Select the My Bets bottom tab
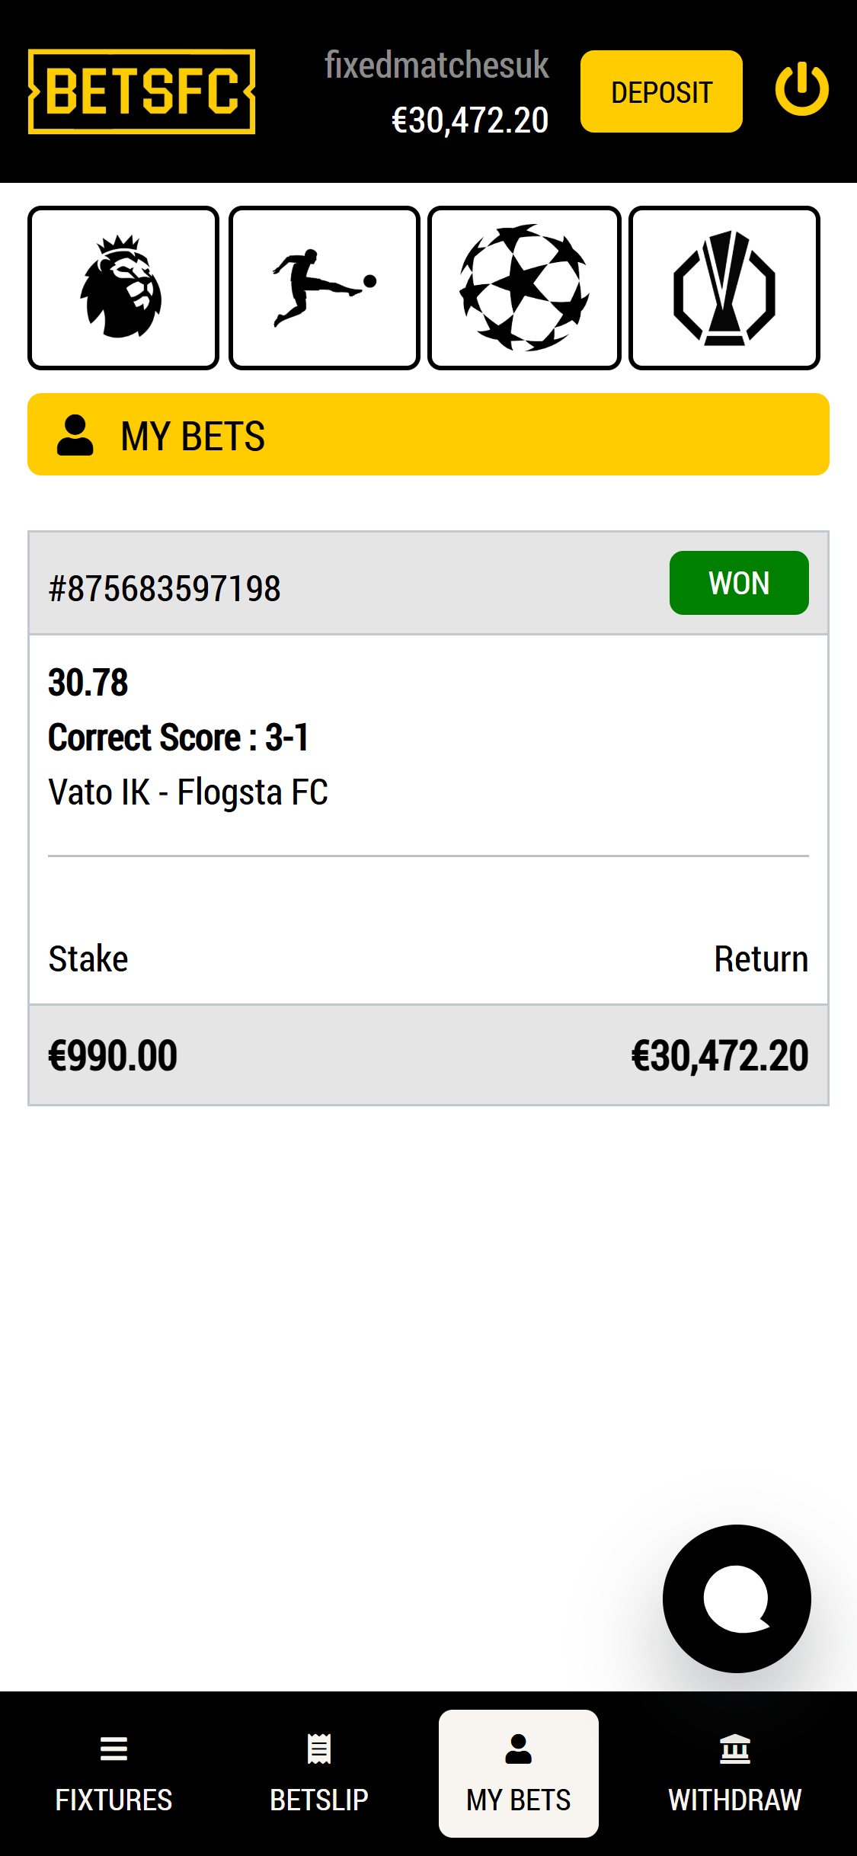 click(x=519, y=1774)
